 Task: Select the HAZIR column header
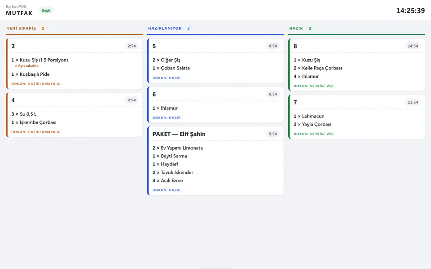[296, 28]
